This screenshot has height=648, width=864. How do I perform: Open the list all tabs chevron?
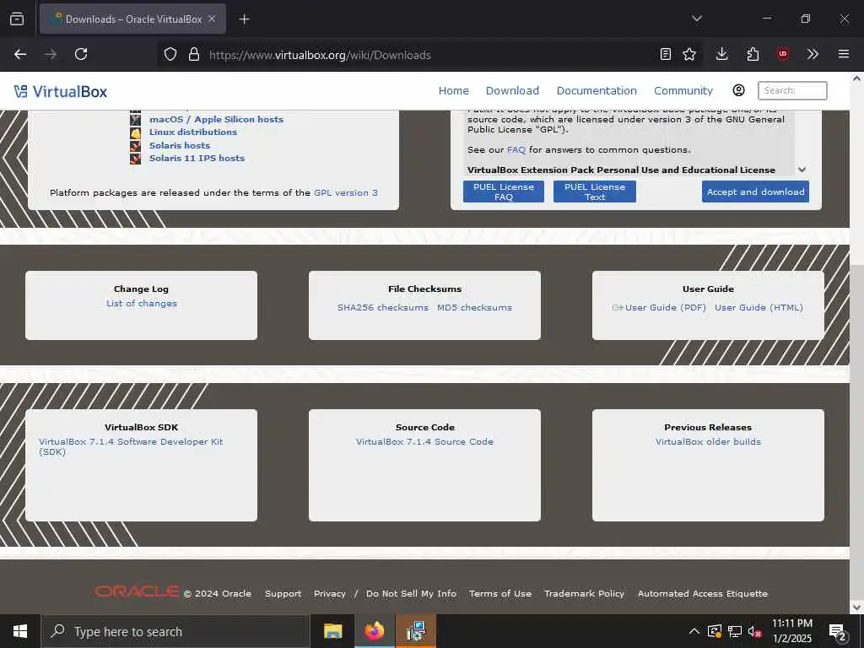coord(696,19)
